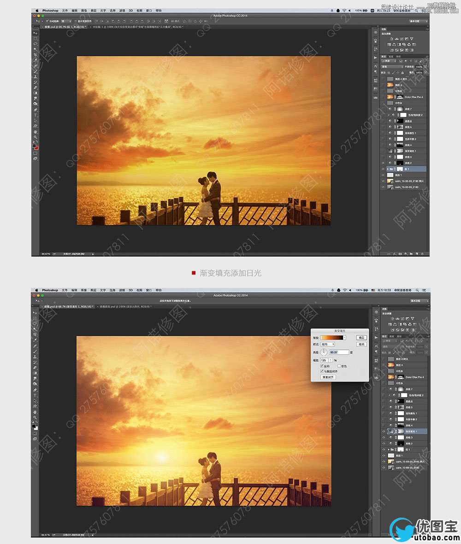Open Actions panel play icon, window without dialog
The height and width of the screenshot is (544, 461).
[375, 58]
